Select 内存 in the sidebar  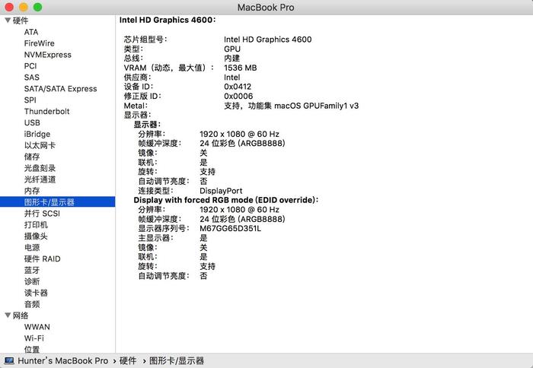[x=32, y=191]
